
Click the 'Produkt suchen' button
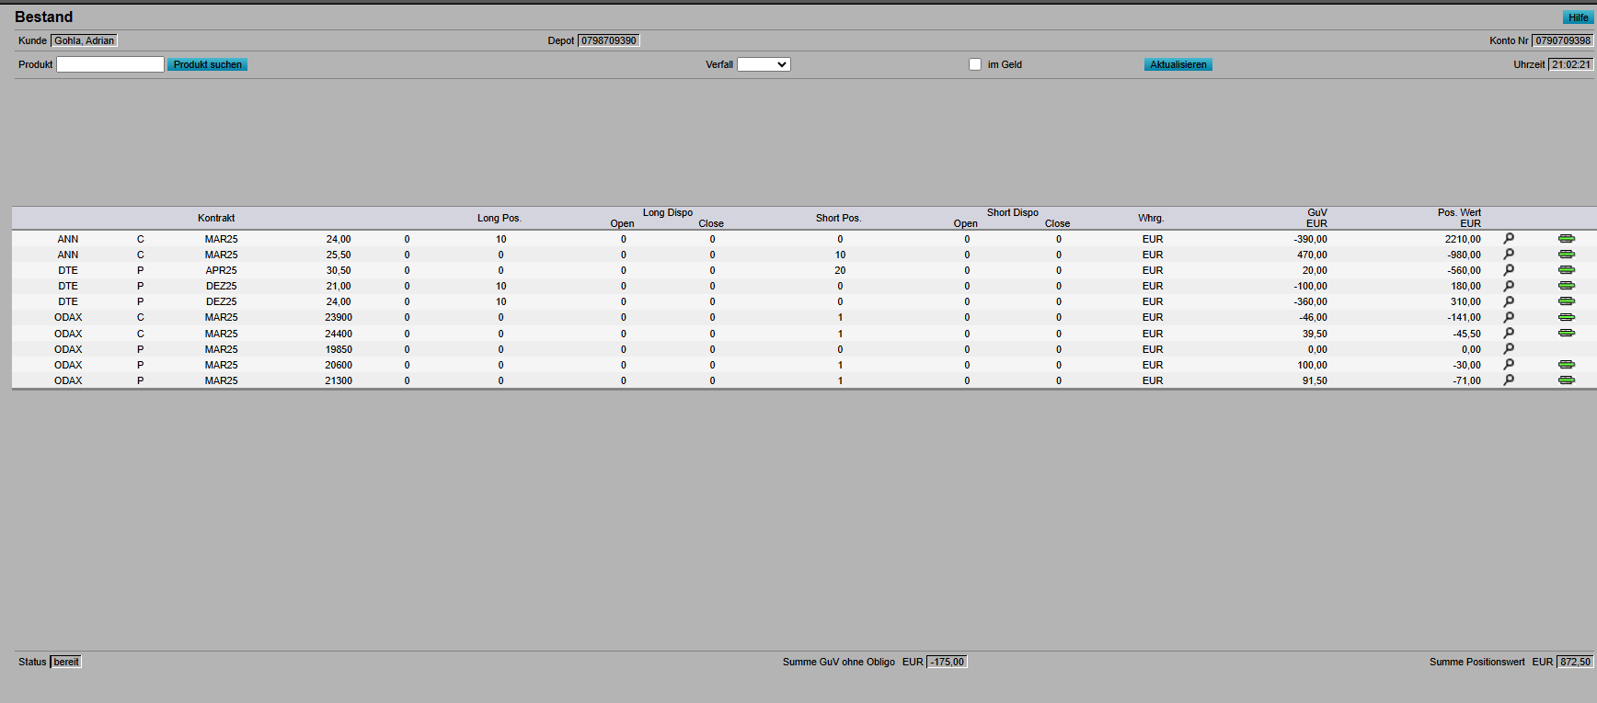pos(207,64)
